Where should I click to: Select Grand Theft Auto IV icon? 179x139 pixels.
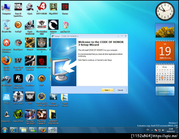(x=18, y=64)
